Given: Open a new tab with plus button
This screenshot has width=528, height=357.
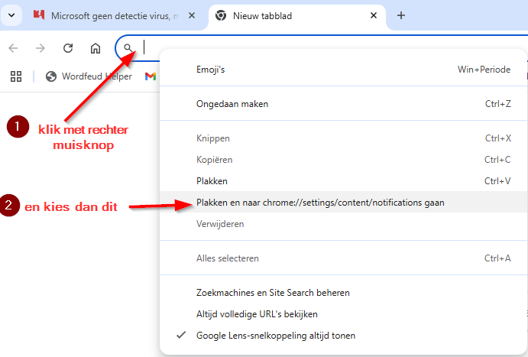Looking at the screenshot, I should click(401, 15).
